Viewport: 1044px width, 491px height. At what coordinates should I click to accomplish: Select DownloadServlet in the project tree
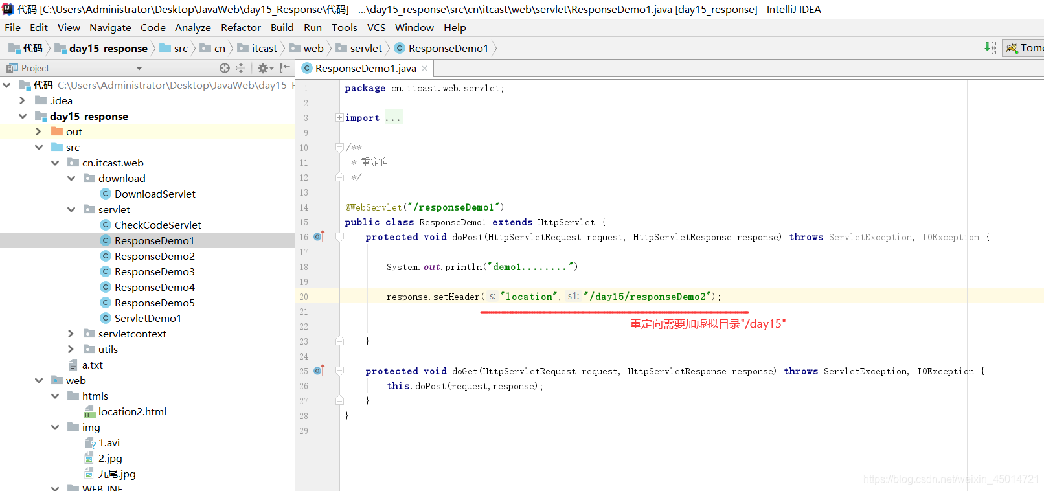coord(155,194)
